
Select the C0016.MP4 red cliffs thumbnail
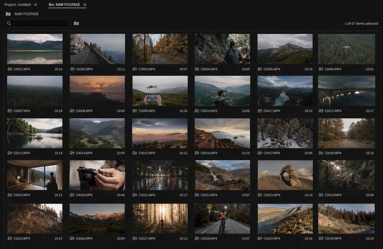point(222,133)
